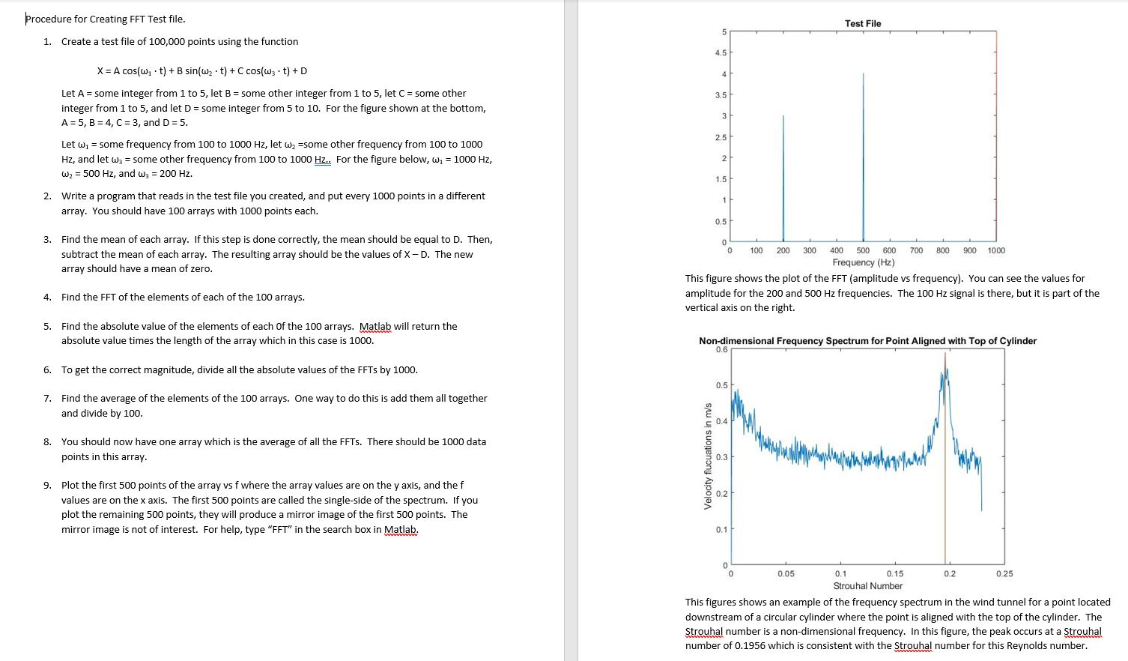Click the "Frequency (Hz)" axis label
The width and height of the screenshot is (1128, 661).
click(864, 262)
